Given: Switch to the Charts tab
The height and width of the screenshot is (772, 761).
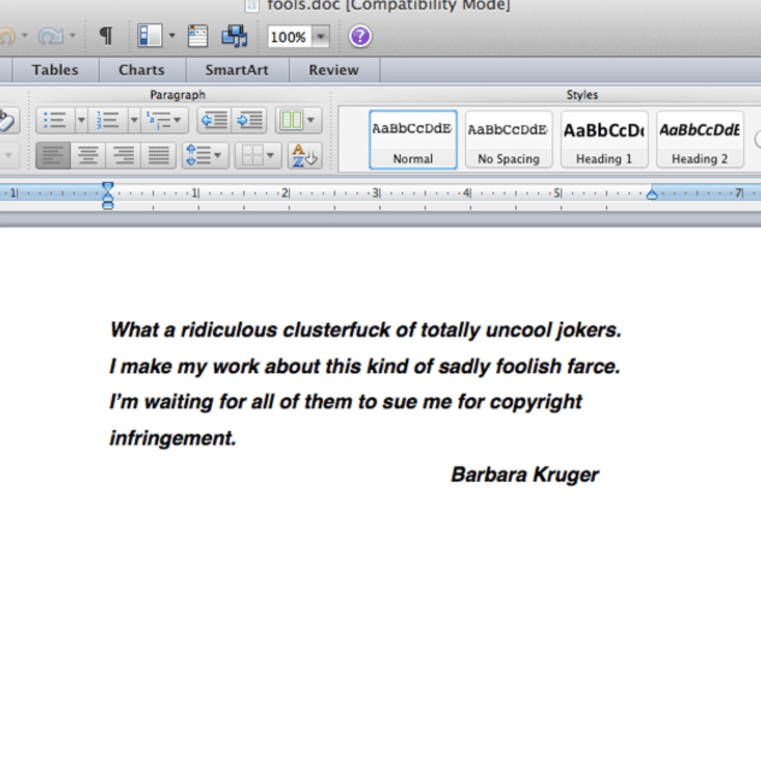Looking at the screenshot, I should coord(141,70).
